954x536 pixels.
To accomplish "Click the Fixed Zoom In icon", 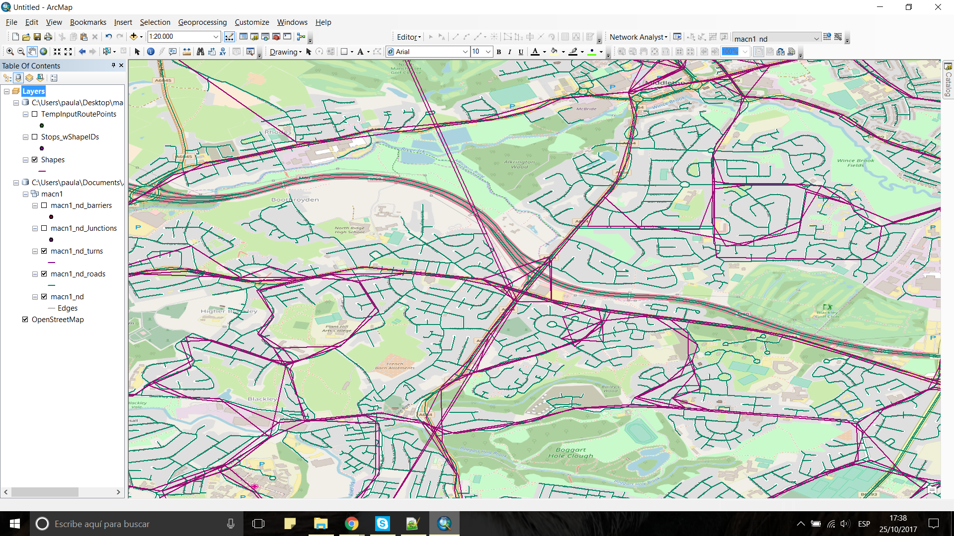I will click(x=57, y=52).
